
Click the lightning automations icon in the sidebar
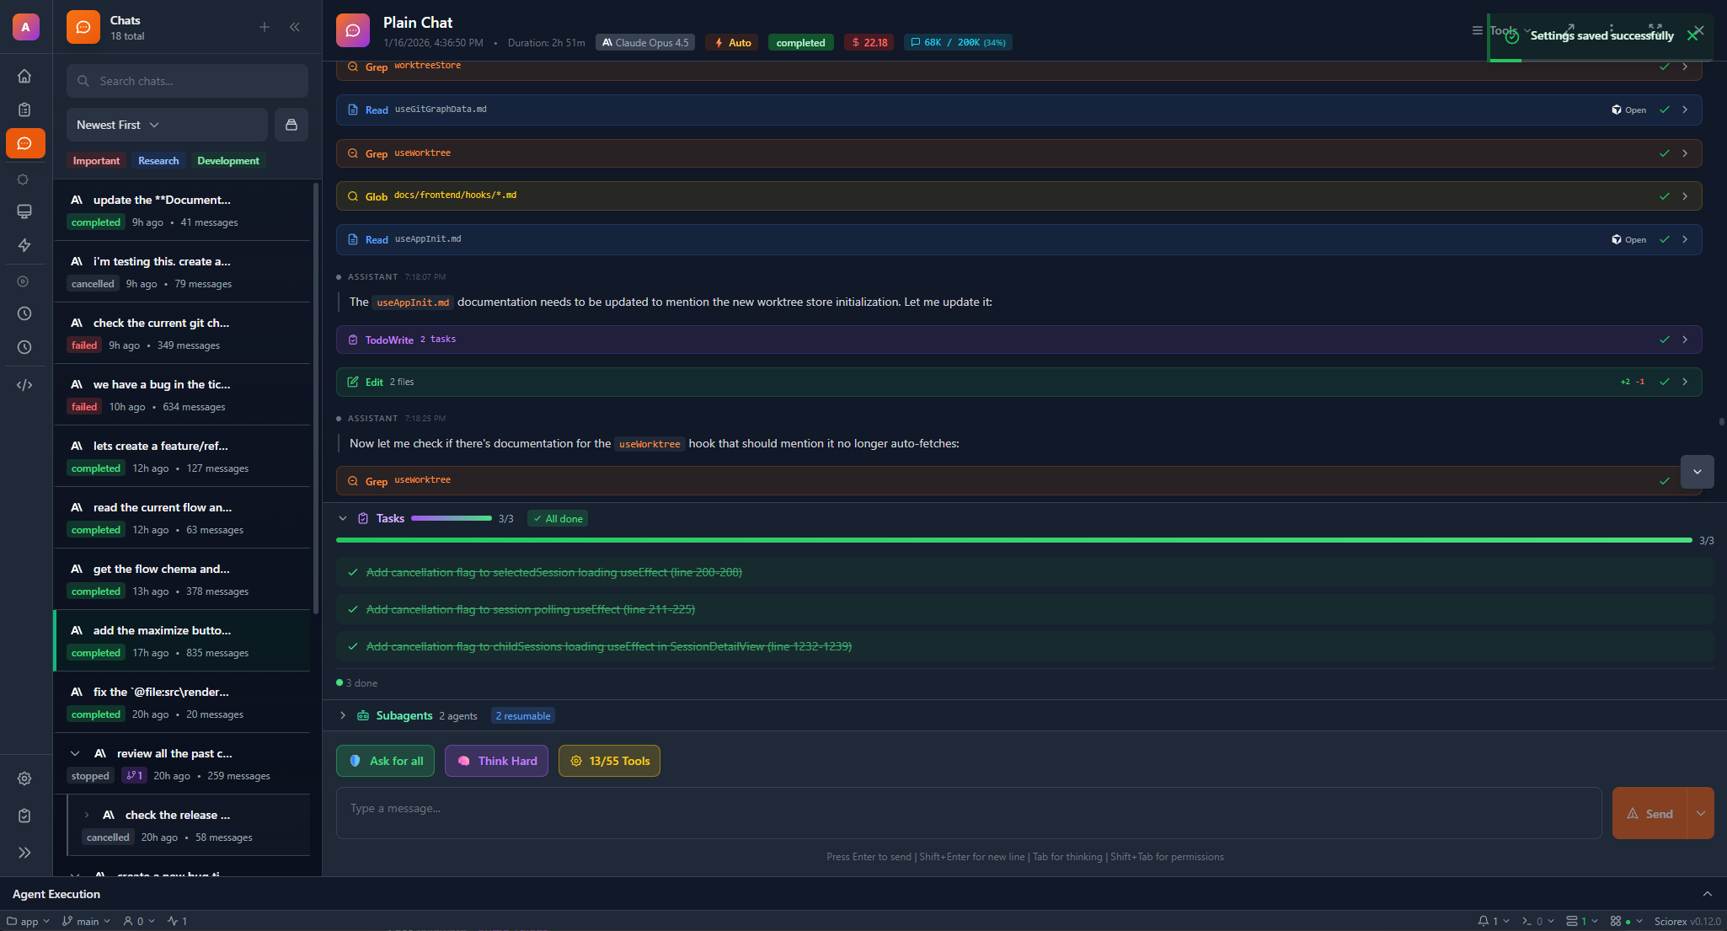pos(25,245)
